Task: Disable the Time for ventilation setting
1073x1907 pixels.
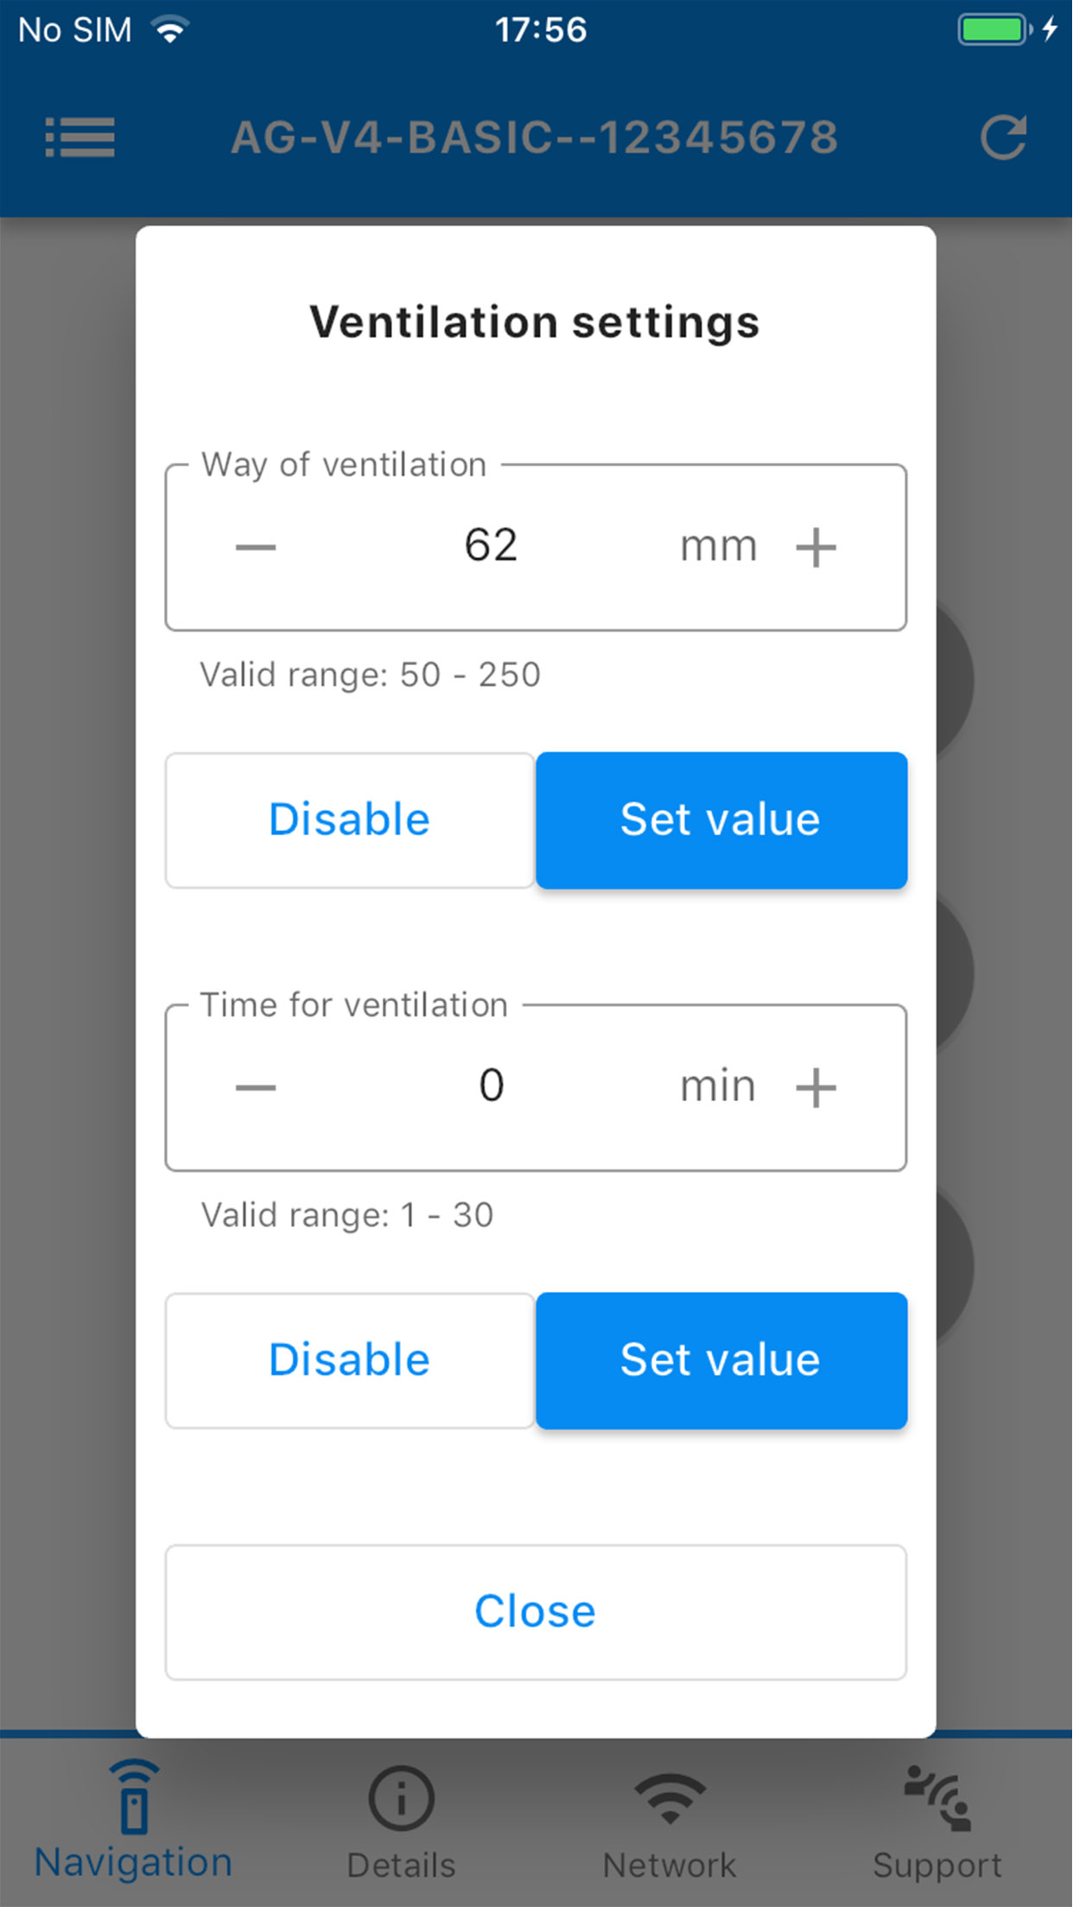Action: [x=350, y=1360]
